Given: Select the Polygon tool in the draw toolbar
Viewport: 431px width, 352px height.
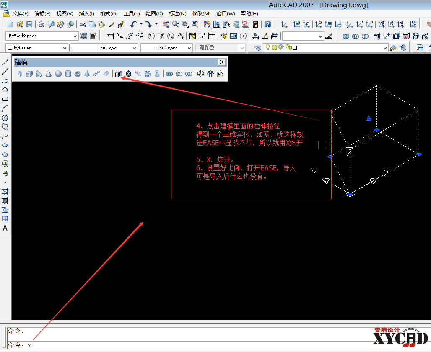Looking at the screenshot, I should click(x=5, y=90).
